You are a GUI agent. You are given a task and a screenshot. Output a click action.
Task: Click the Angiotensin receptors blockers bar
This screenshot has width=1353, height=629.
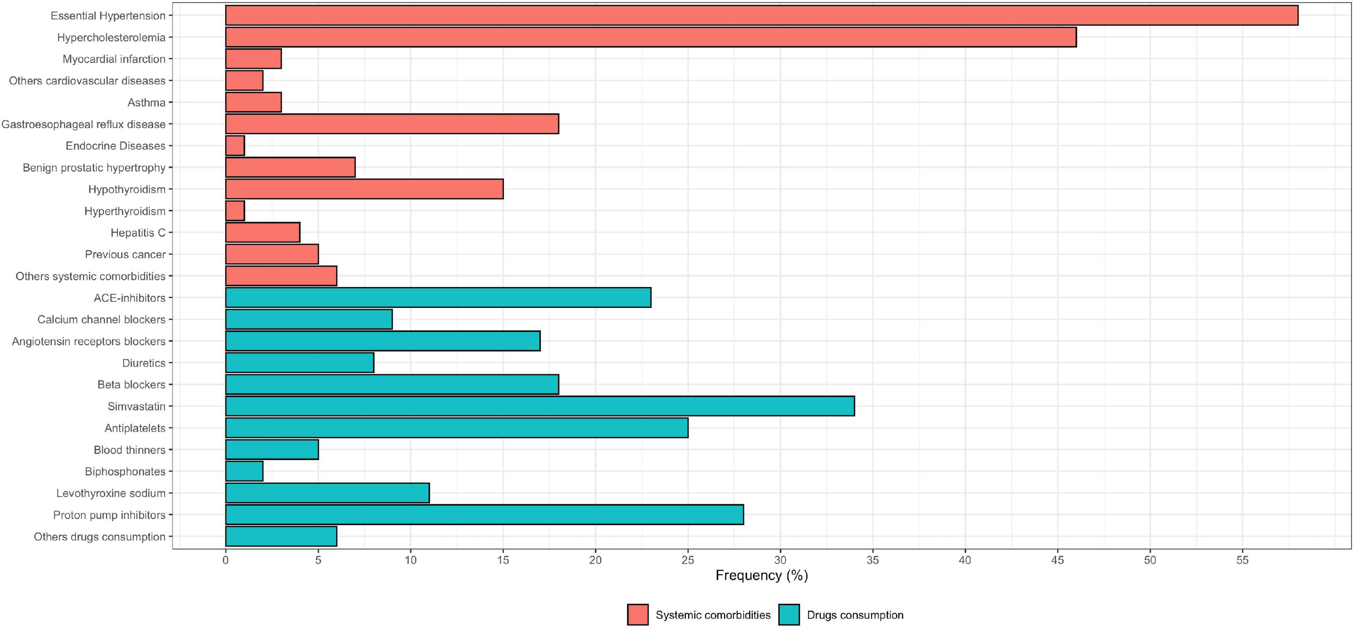click(x=383, y=341)
